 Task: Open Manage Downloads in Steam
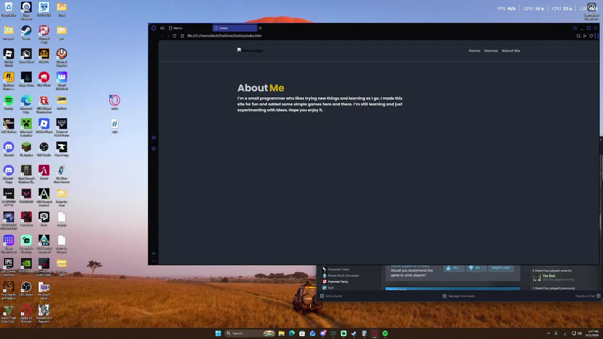coord(458,296)
